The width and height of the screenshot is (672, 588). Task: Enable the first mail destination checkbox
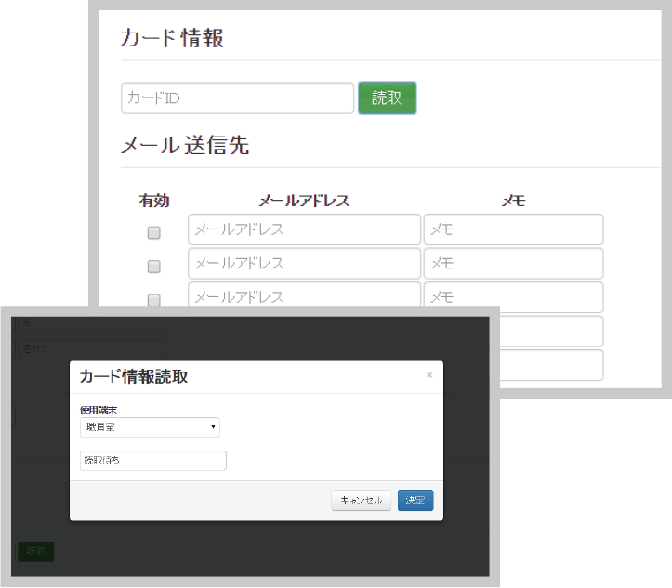tap(154, 232)
